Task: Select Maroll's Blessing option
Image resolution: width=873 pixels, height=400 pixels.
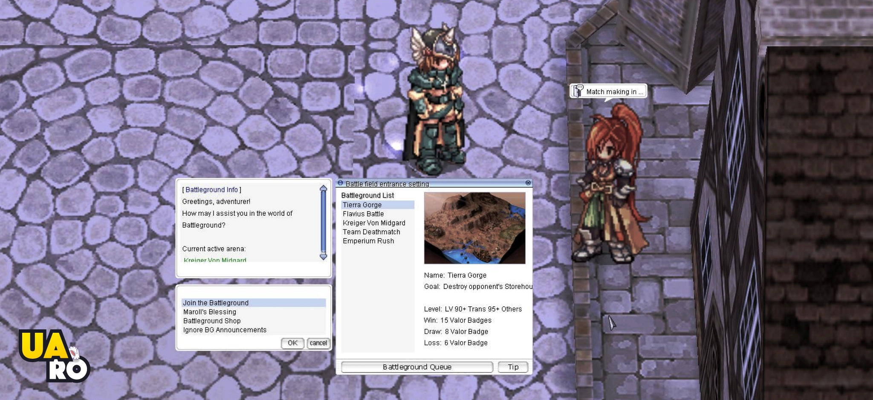Action: 210,312
